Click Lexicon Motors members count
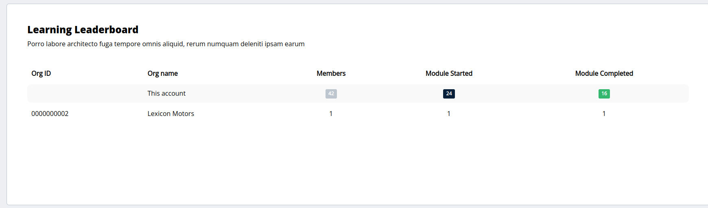Image resolution: width=708 pixels, height=208 pixels. [331, 114]
